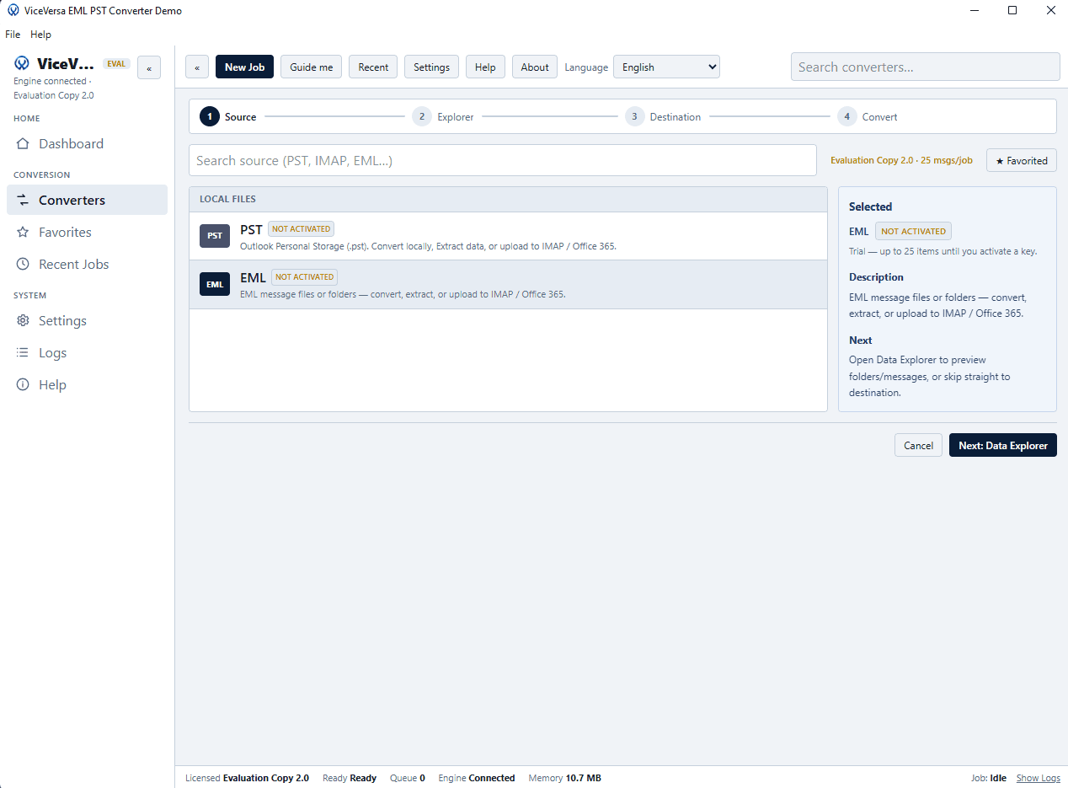Click the EML file type badge icon
Screen dimensions: 1068x788
tap(215, 285)
